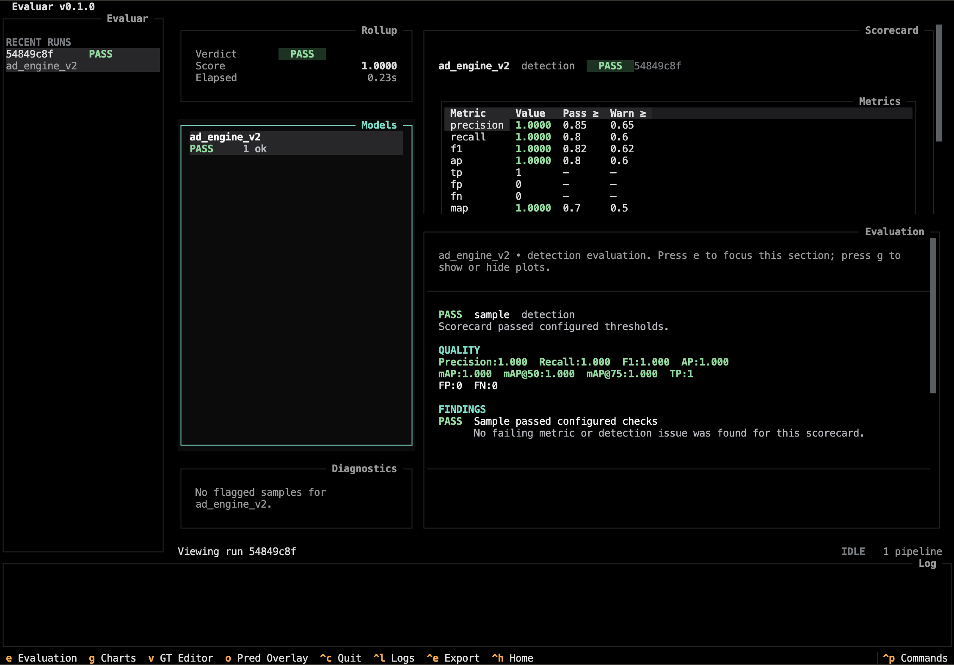
Task: Click the 54849c8f hash in Scorecard
Action: click(x=658, y=66)
